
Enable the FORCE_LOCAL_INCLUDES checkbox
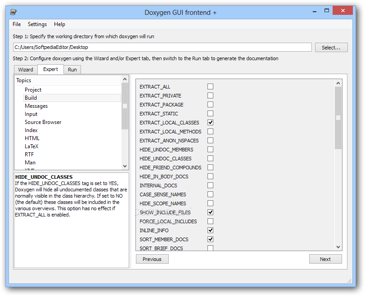point(210,221)
